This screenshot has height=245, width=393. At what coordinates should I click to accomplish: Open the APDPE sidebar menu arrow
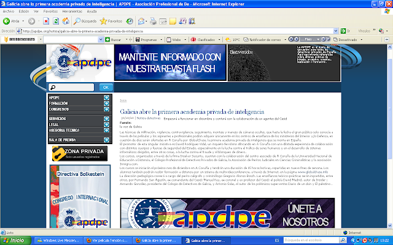(106, 97)
